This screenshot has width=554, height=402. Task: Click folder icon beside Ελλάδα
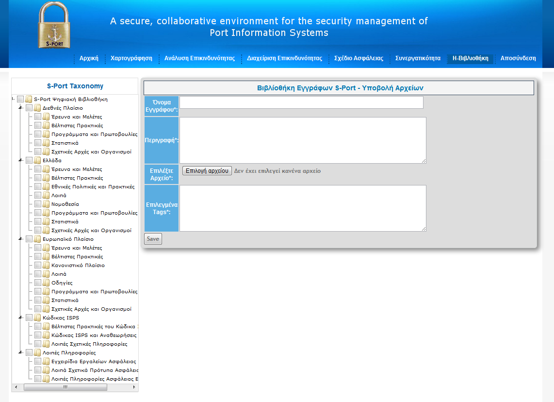37,160
